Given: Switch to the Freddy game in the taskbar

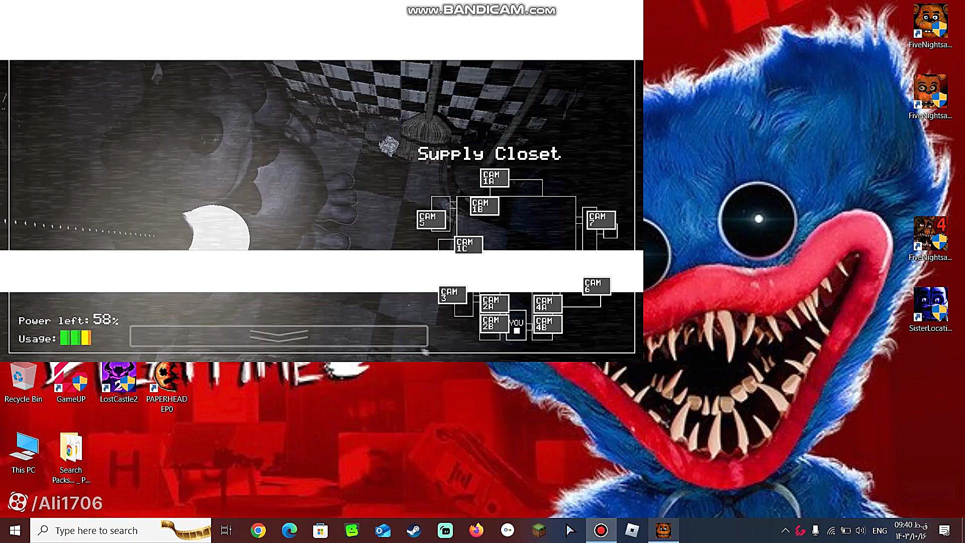Looking at the screenshot, I should coord(663,530).
